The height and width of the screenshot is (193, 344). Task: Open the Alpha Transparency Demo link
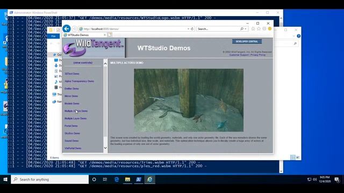(x=79, y=81)
